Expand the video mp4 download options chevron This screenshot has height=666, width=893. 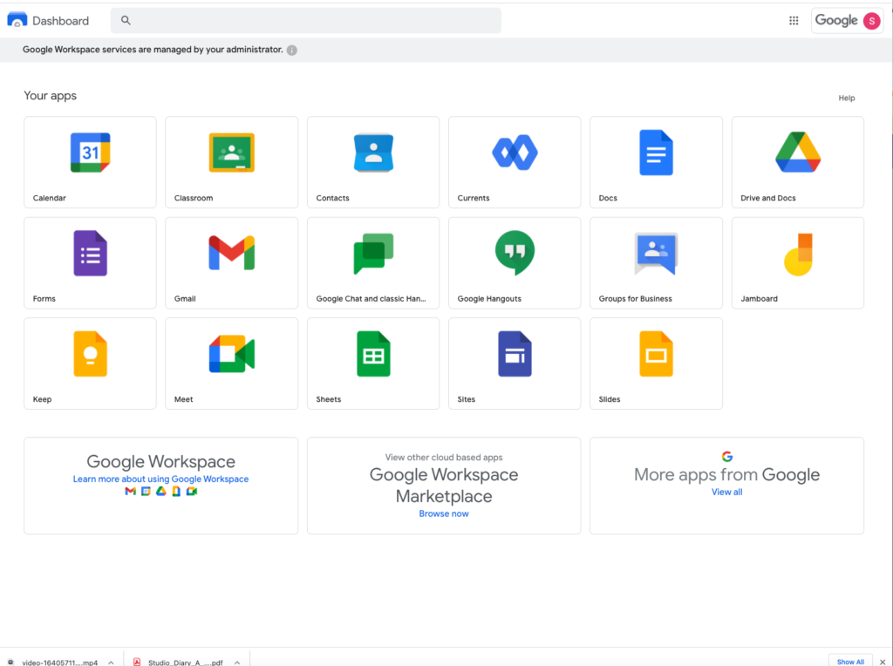[111, 663]
